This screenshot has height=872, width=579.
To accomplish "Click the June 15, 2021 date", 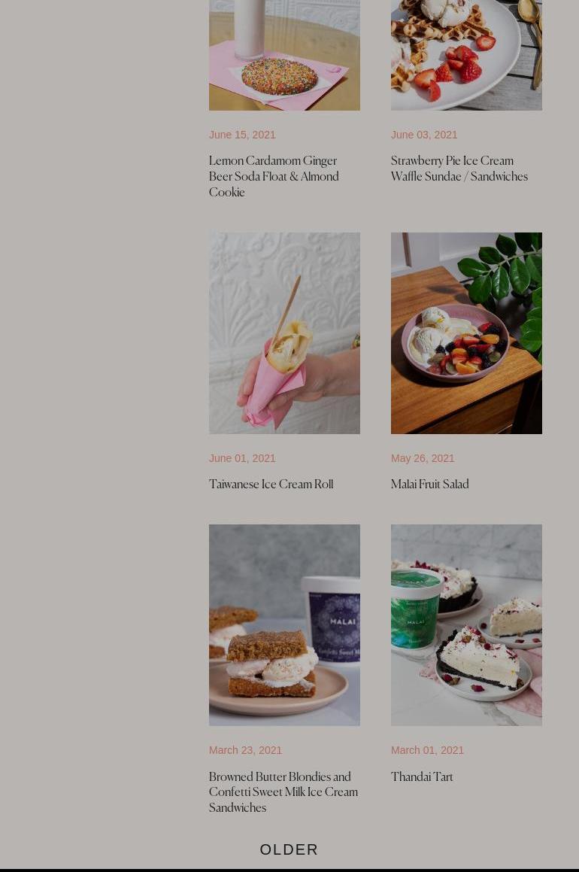I will [242, 135].
